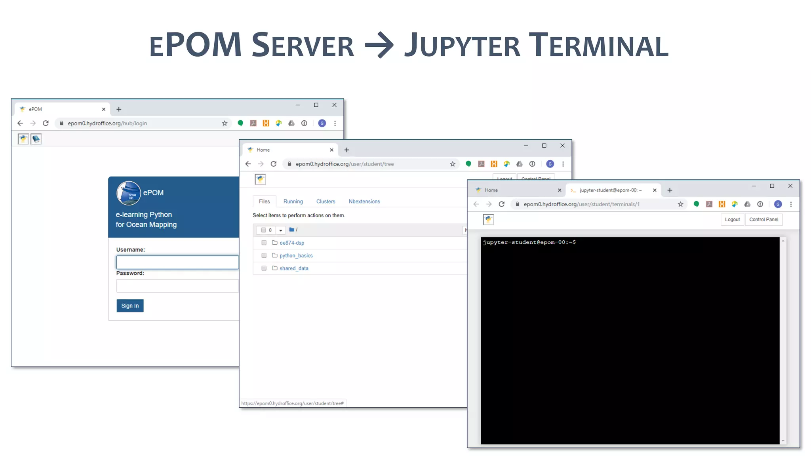
Task: Open Chrome menu in terminal window
Action: click(791, 204)
